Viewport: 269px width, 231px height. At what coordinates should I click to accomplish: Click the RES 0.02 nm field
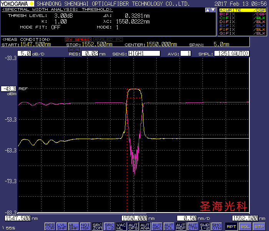click(90, 54)
